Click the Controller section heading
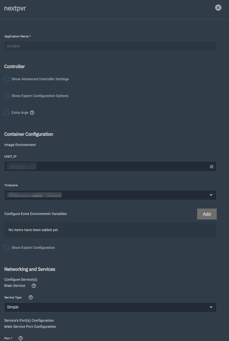The image size is (229, 341). pos(14,66)
